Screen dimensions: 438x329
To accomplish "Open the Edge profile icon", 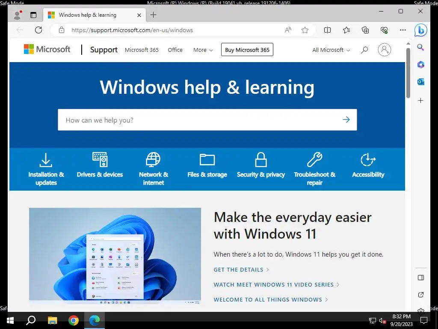I will coord(18,15).
